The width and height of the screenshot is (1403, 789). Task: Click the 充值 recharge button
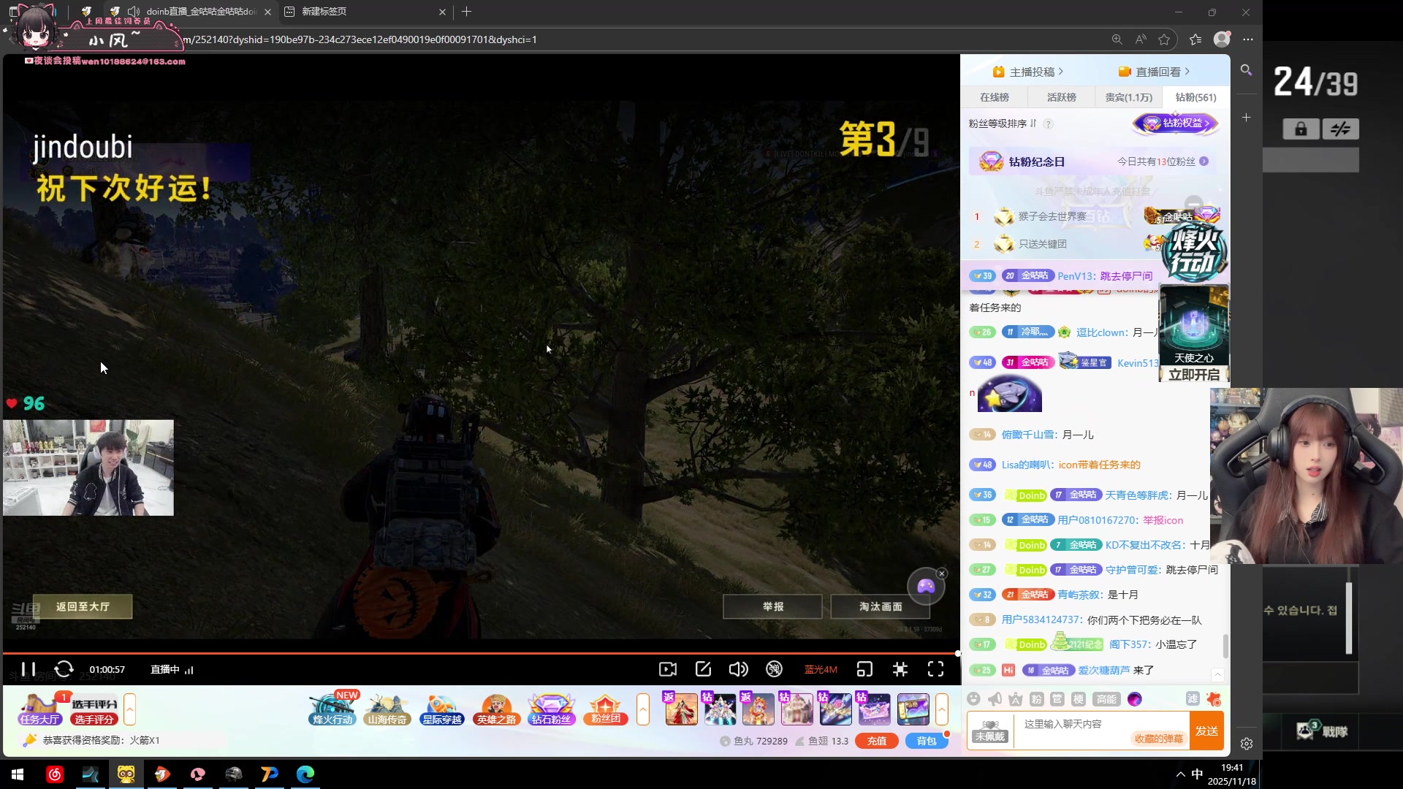876,741
